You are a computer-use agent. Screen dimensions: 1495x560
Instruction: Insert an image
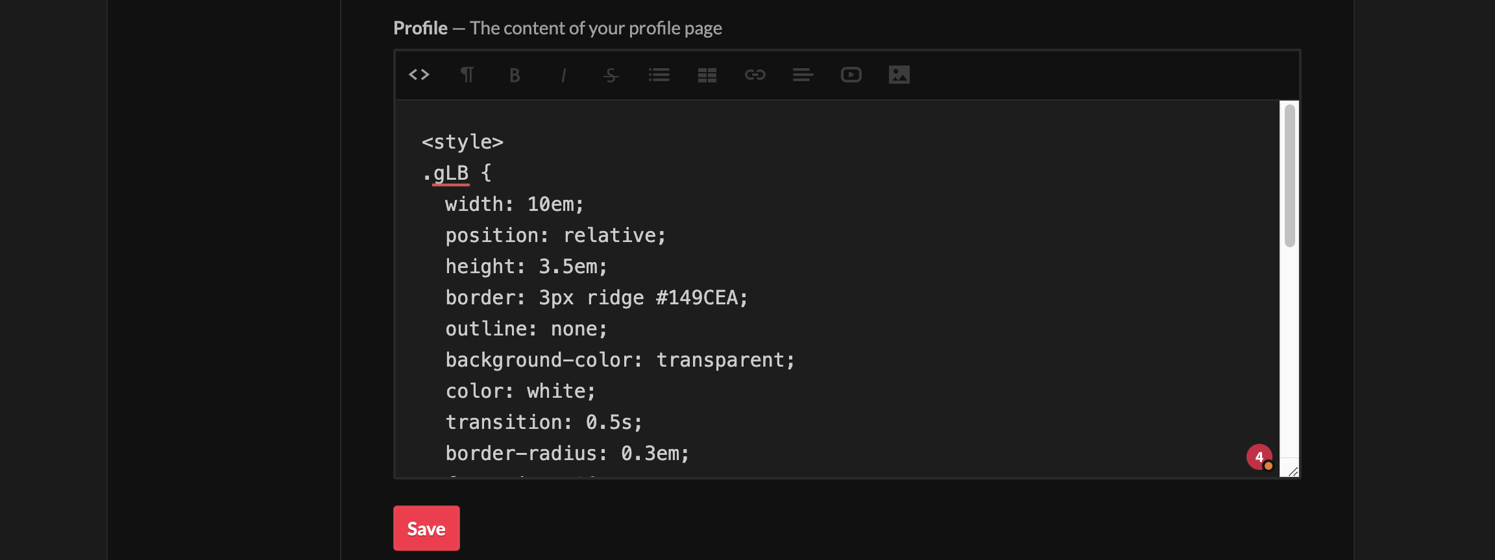pyautogui.click(x=899, y=75)
